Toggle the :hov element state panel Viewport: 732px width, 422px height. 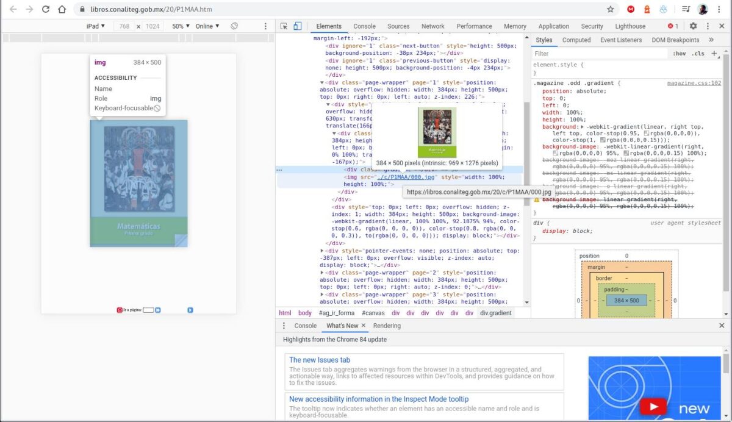tap(679, 54)
